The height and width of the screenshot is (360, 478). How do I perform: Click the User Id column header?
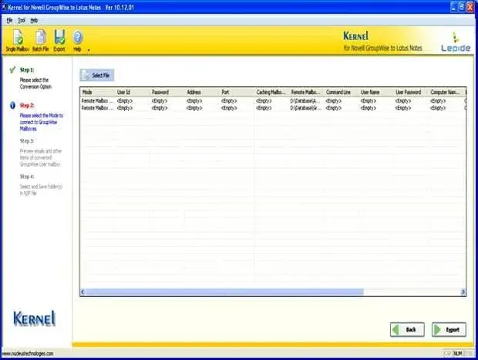[x=133, y=92]
